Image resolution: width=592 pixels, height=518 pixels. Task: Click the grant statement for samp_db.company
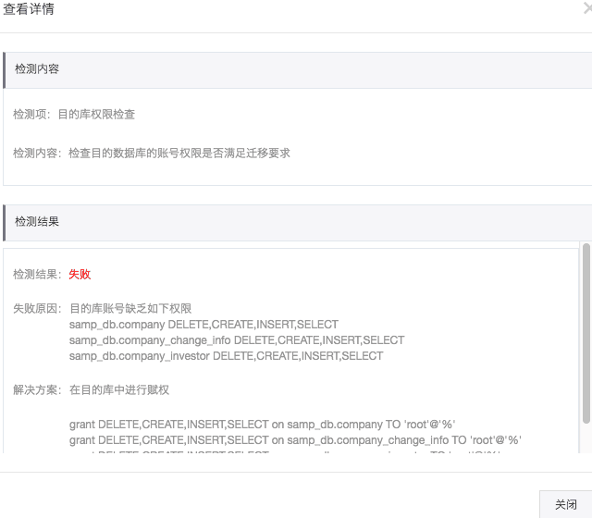(262, 425)
